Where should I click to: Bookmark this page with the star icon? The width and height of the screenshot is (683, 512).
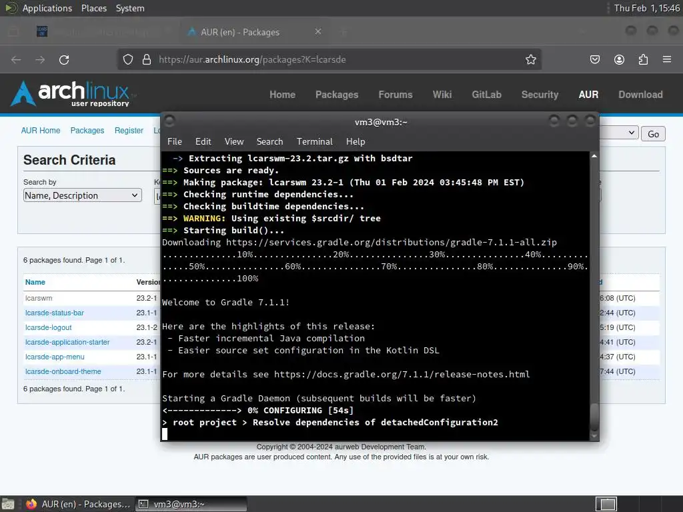[x=530, y=59]
